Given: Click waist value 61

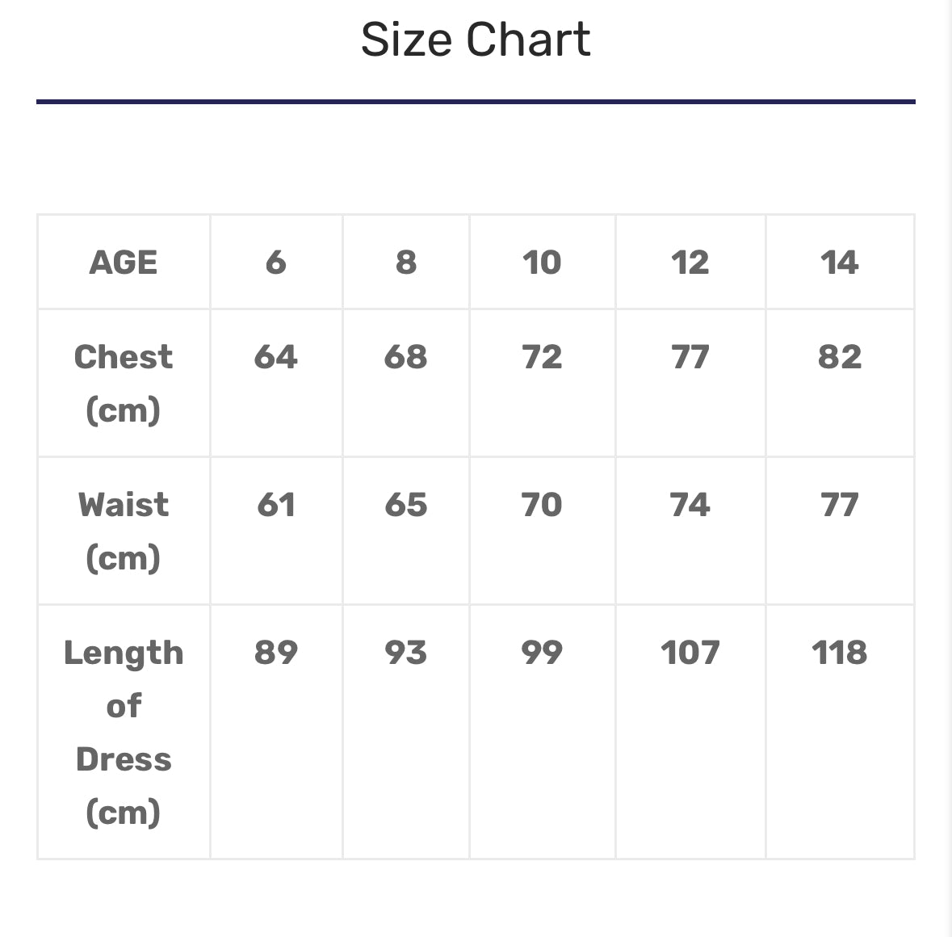Looking at the screenshot, I should tap(276, 505).
